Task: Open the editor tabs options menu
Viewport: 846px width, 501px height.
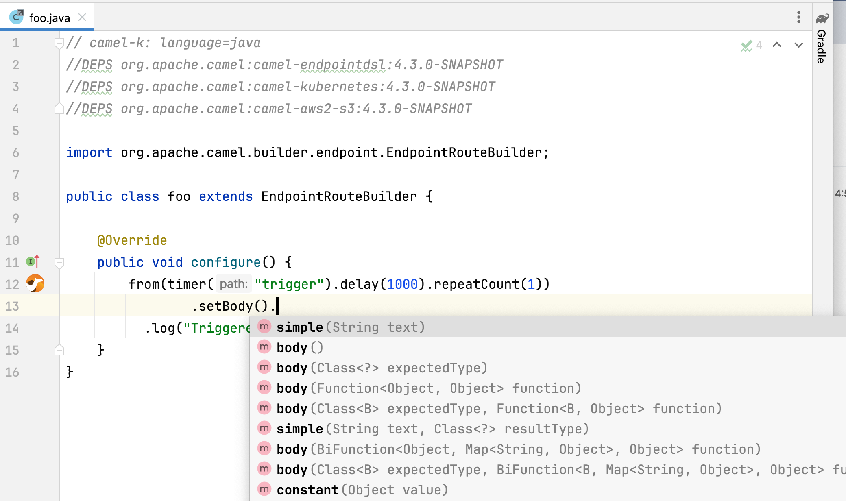Action: [x=799, y=17]
